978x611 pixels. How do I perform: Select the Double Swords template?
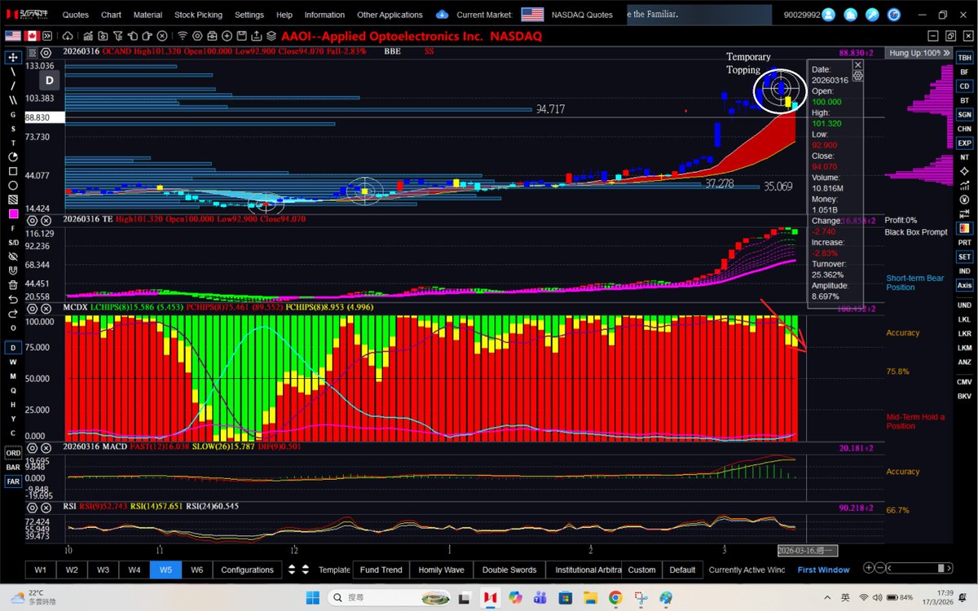(x=509, y=569)
